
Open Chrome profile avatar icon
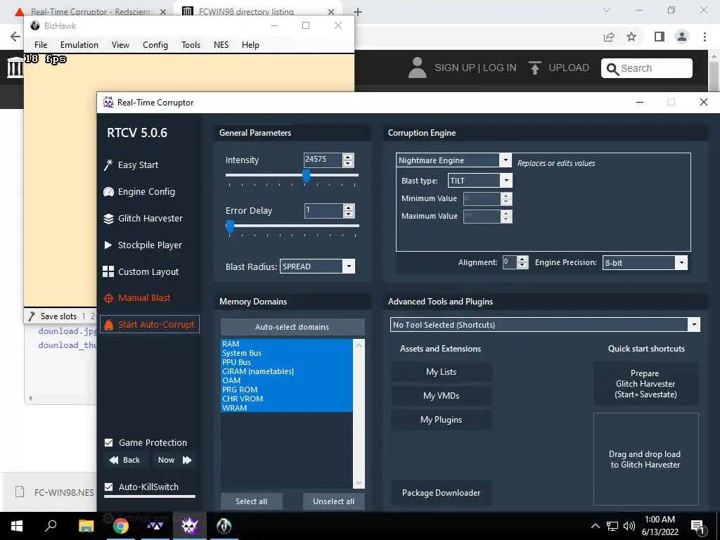682,37
